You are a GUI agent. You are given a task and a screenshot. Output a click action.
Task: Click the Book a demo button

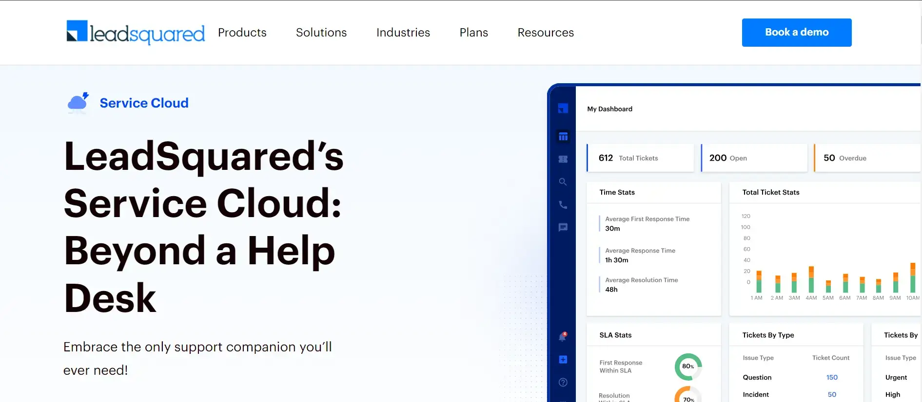[797, 33]
